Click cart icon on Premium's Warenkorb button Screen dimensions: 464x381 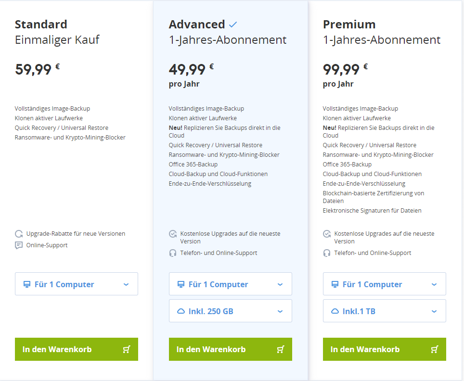pyautogui.click(x=435, y=349)
